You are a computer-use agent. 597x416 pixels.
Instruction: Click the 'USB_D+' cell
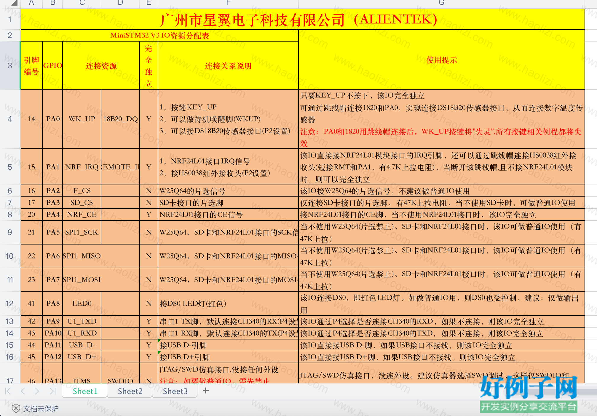coord(82,357)
